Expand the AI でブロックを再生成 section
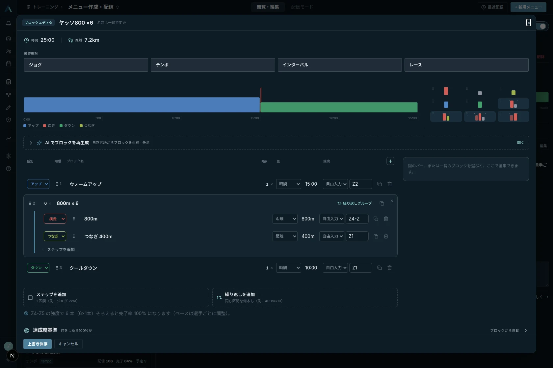The height and width of the screenshot is (368, 553). [x=31, y=143]
